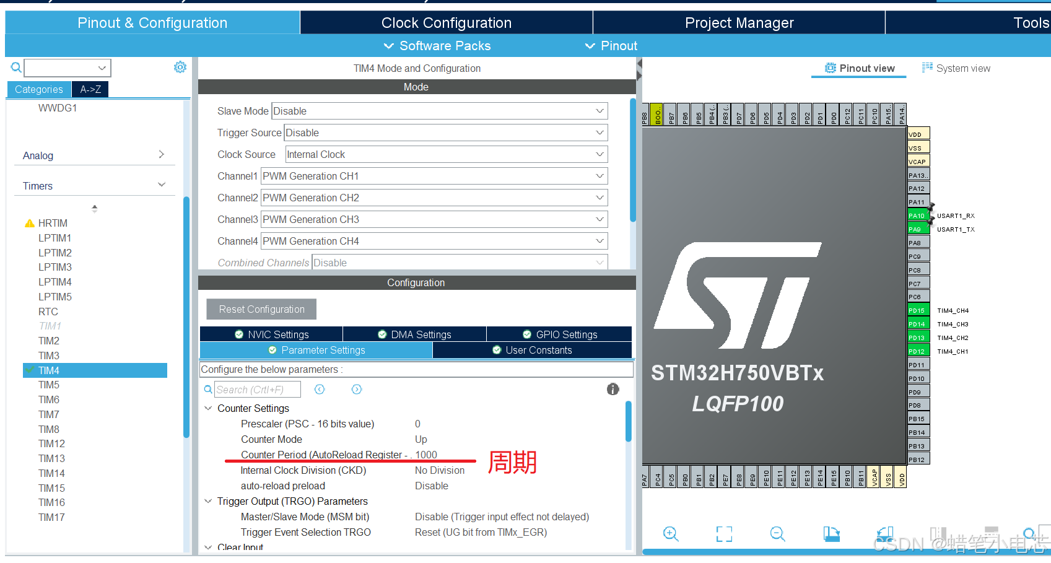Select RTC in the timers list

click(48, 312)
